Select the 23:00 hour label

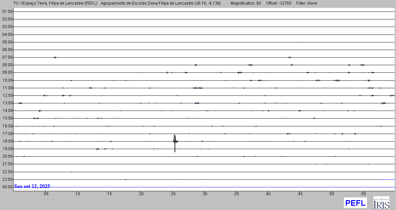[7, 179]
